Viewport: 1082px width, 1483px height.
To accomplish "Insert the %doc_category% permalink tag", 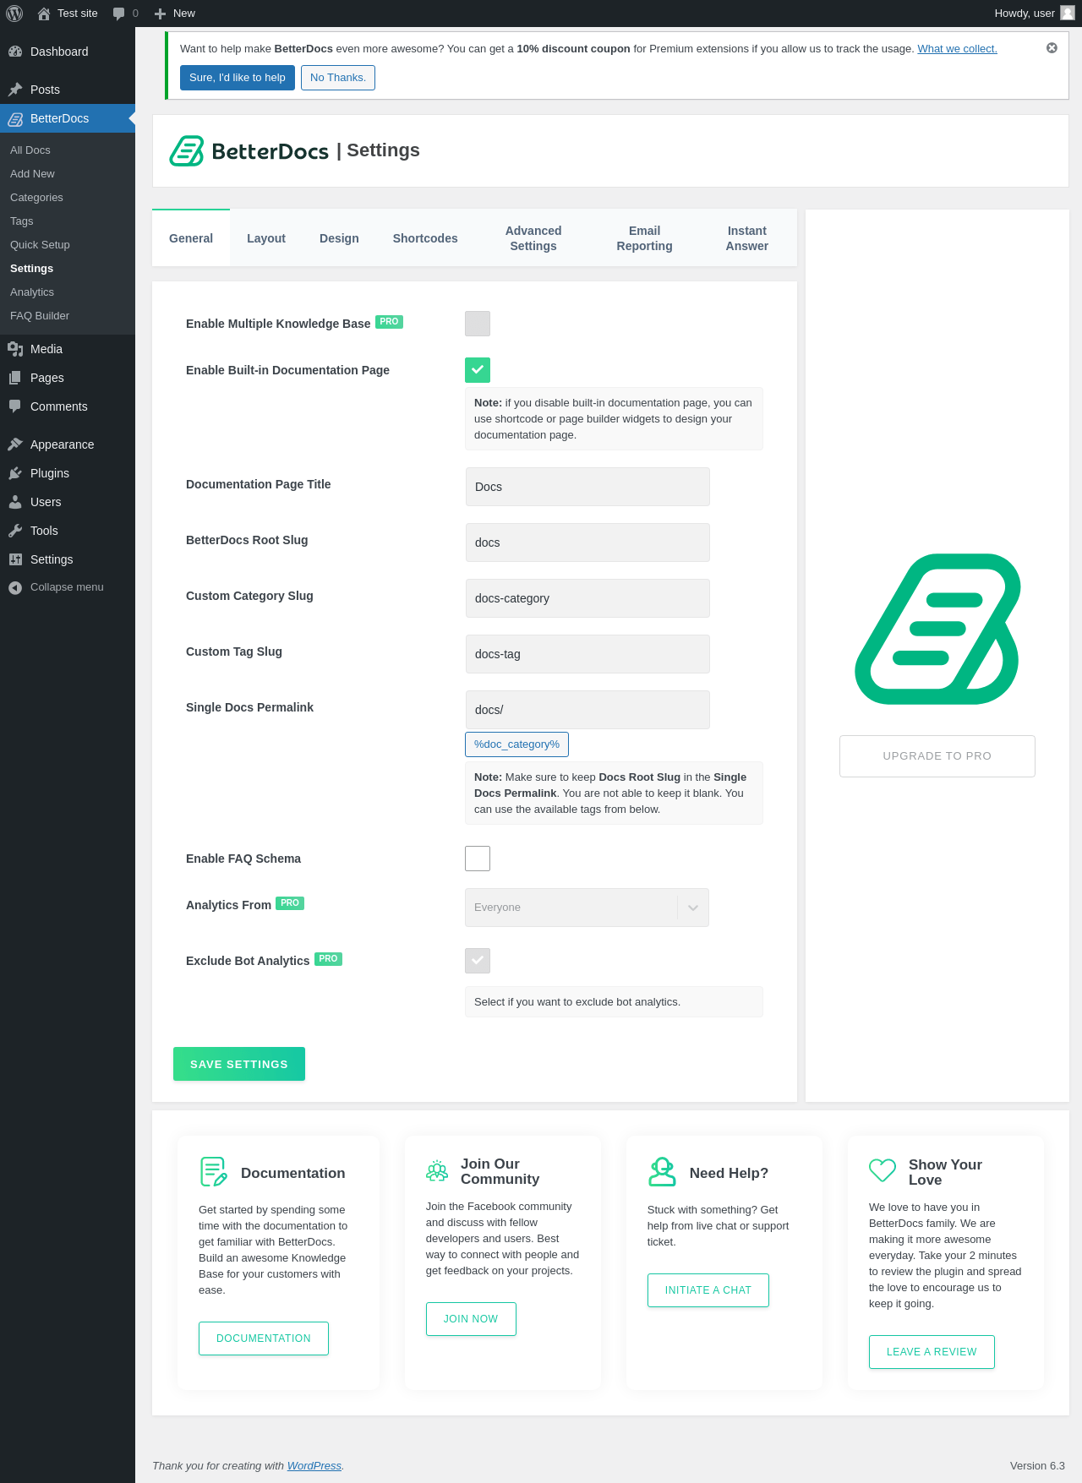I will point(516,744).
